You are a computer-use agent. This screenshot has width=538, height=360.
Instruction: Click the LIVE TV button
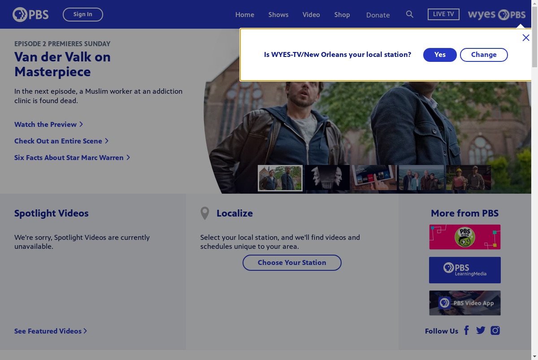443,14
